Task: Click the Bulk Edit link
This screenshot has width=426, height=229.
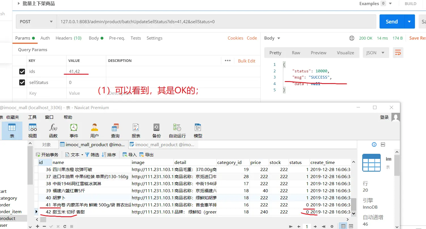Action: [x=246, y=61]
